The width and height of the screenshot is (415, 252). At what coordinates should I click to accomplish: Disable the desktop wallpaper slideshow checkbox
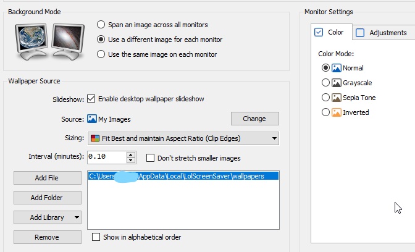point(91,99)
